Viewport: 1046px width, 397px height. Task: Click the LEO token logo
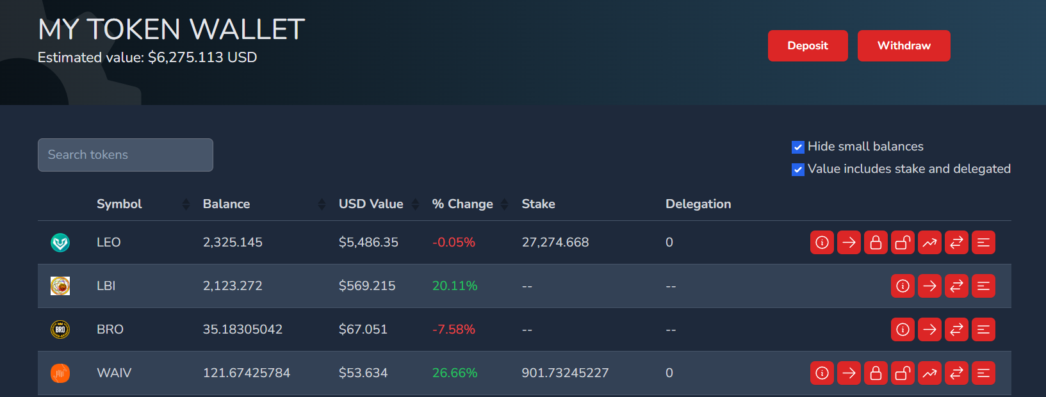tap(60, 243)
